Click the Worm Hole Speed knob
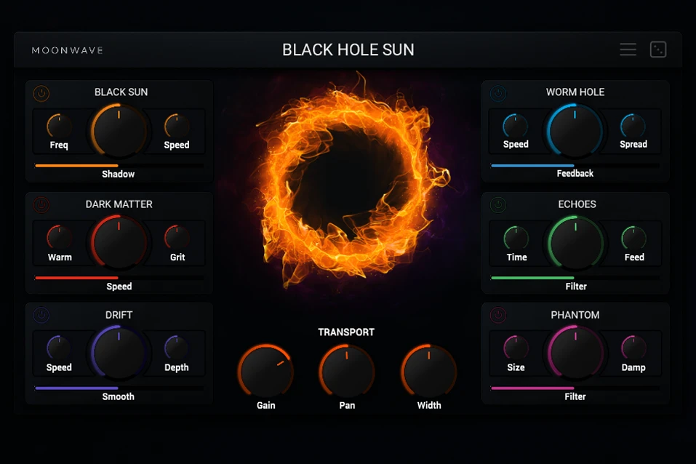 [x=516, y=126]
